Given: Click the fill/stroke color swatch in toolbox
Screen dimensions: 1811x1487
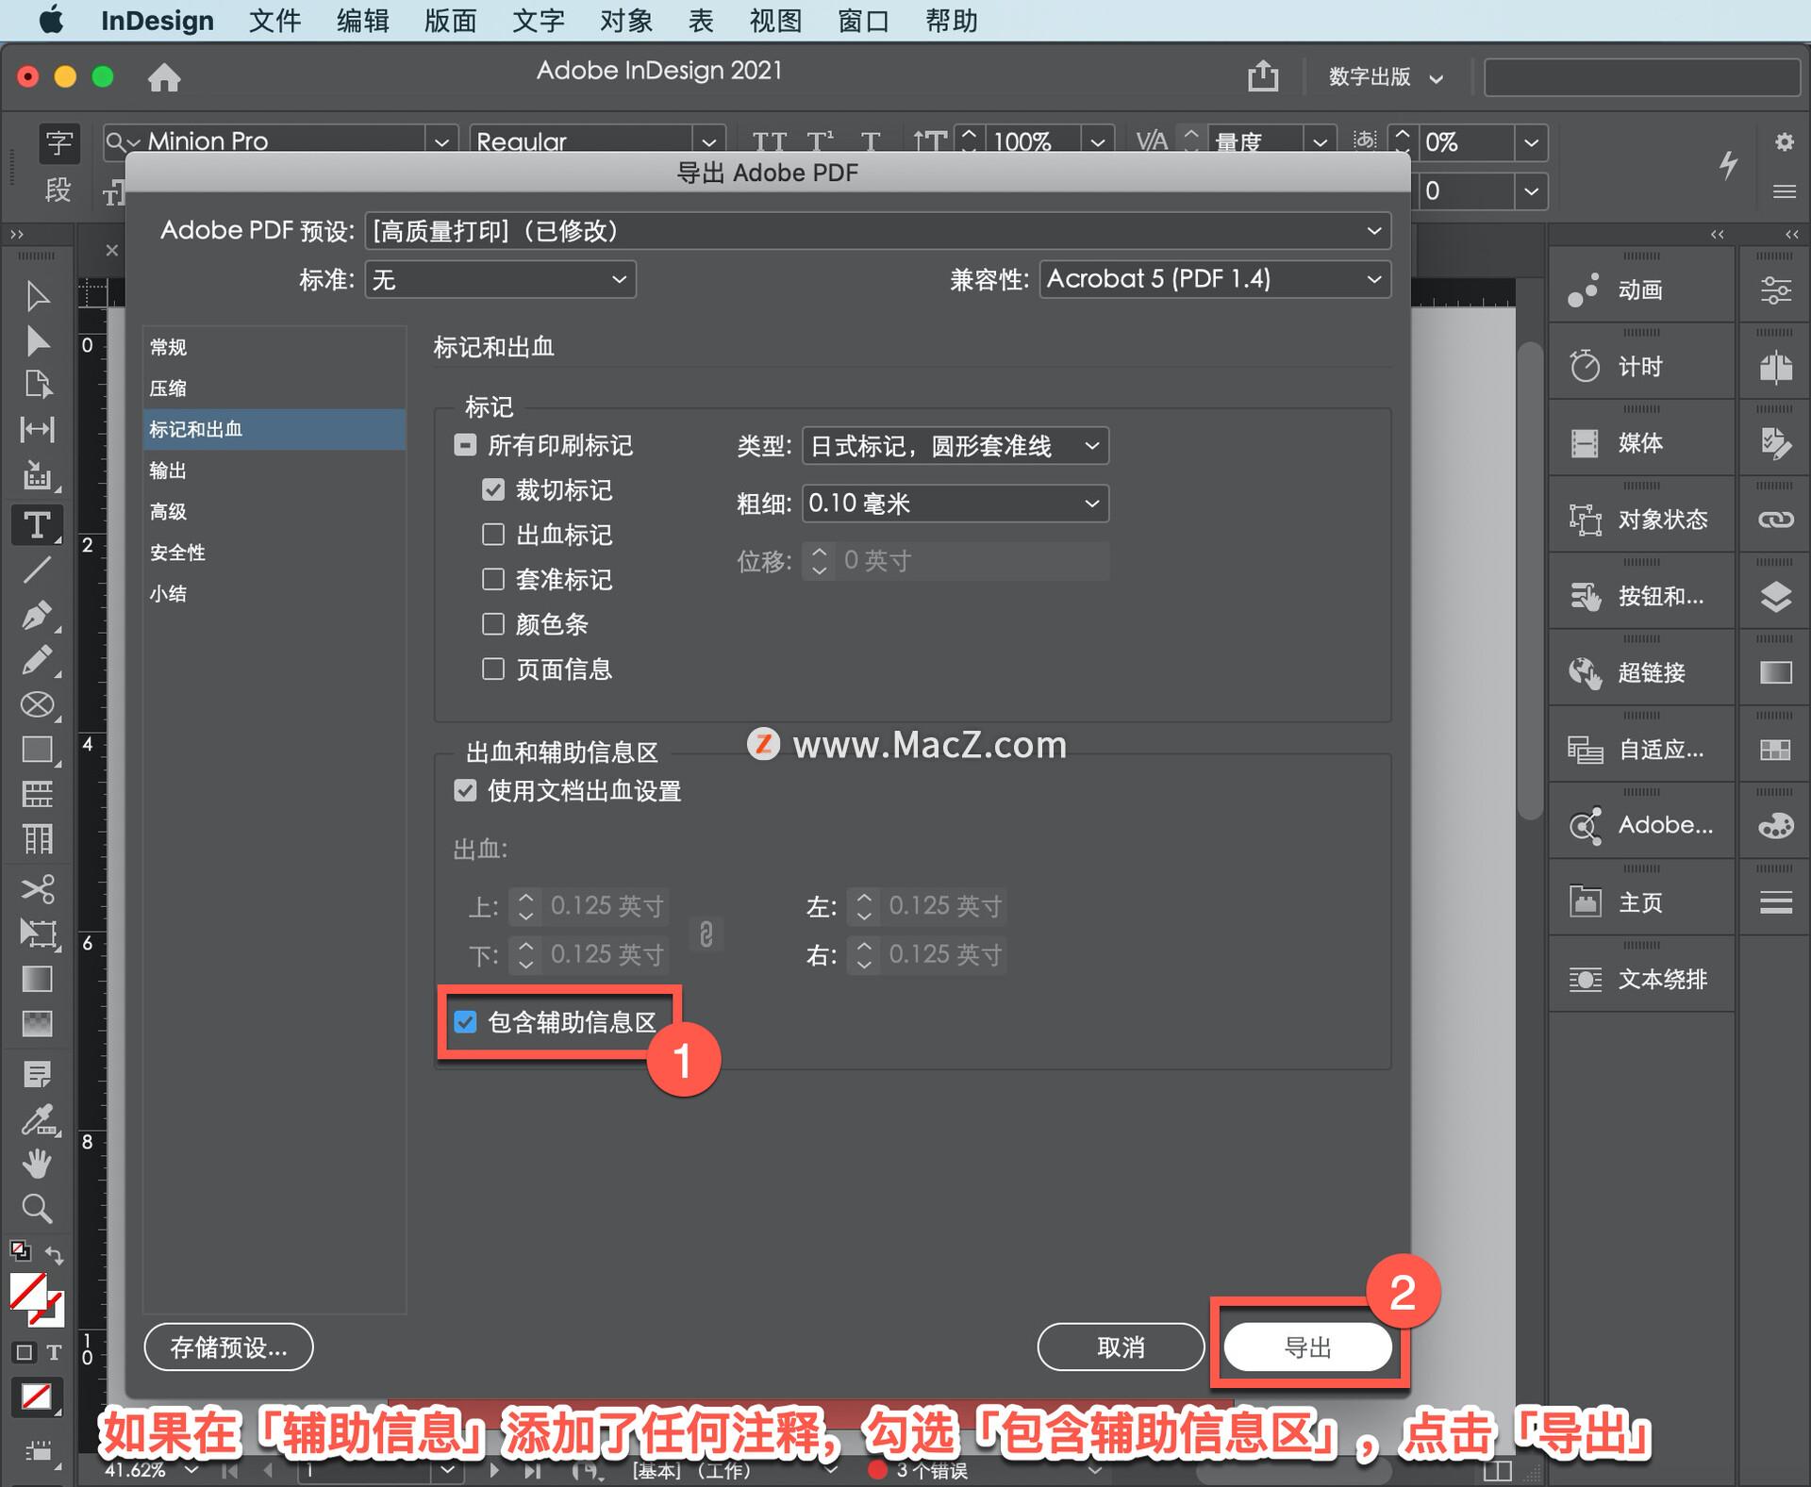Looking at the screenshot, I should [36, 1299].
